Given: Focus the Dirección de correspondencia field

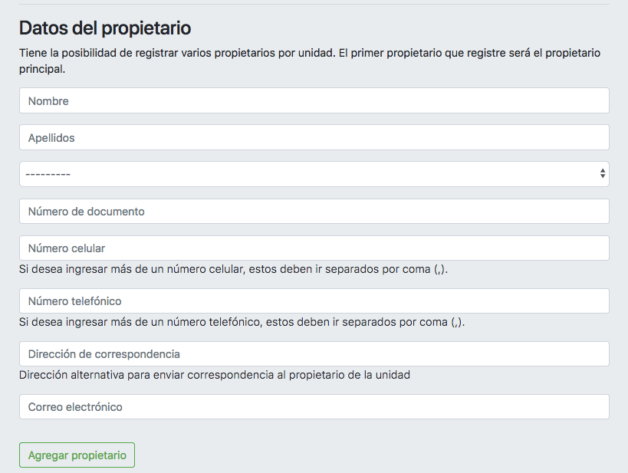Looking at the screenshot, I should tap(314, 353).
